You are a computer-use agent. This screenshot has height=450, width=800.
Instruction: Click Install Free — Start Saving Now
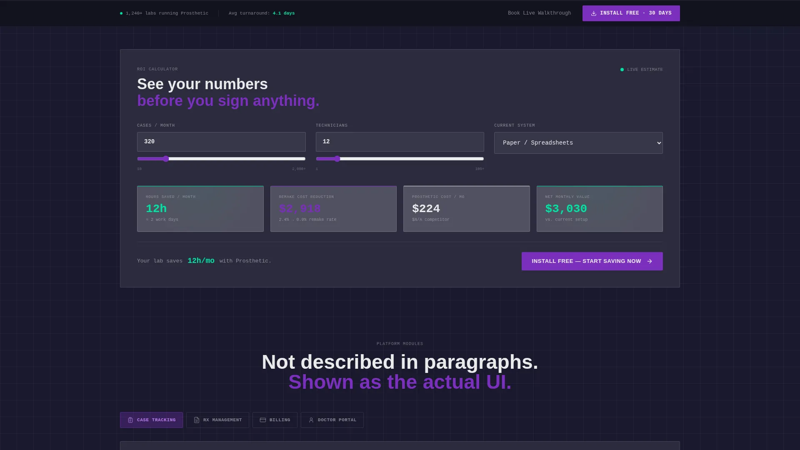[x=592, y=261]
